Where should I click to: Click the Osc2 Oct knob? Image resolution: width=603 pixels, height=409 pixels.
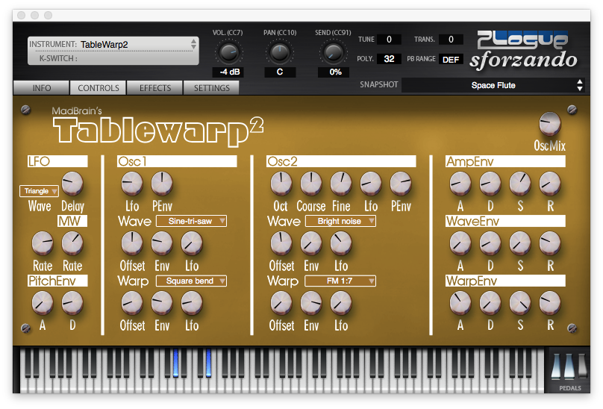(x=281, y=183)
